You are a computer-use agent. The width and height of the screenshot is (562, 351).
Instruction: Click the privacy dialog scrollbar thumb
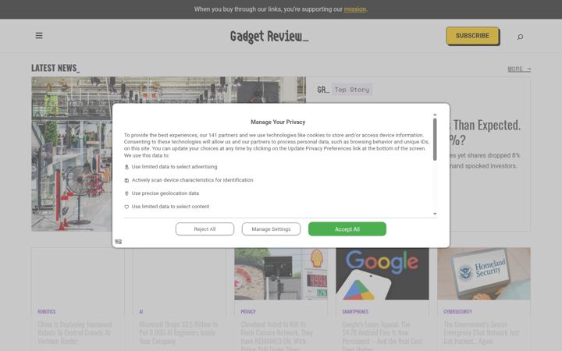pyautogui.click(x=435, y=140)
